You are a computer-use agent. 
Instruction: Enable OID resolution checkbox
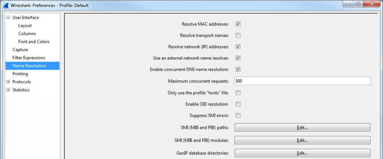pyautogui.click(x=238, y=104)
